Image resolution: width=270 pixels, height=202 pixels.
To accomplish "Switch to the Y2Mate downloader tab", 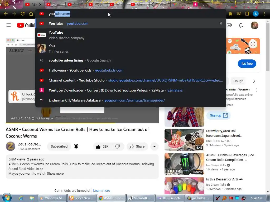I will (x=195, y=4).
